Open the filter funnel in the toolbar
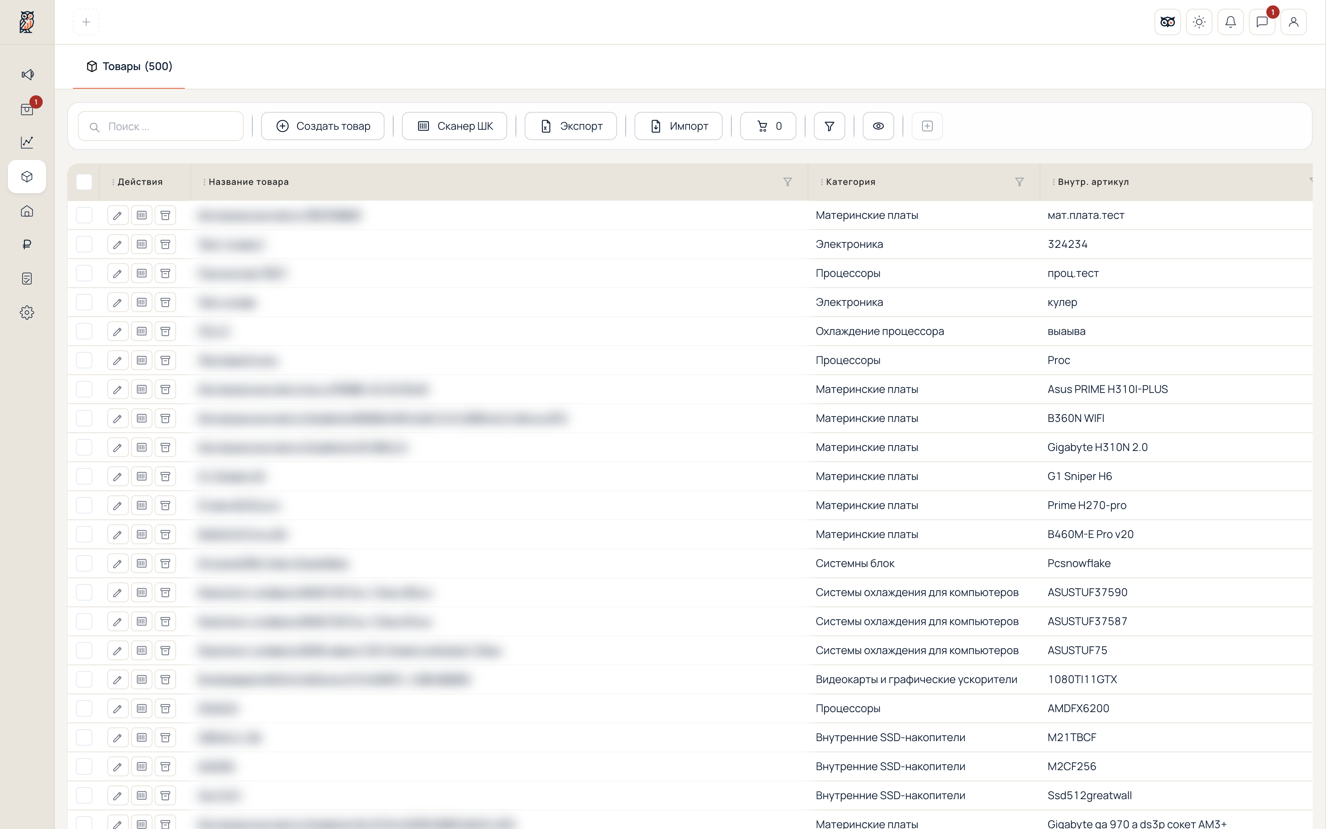1326x829 pixels. click(830, 126)
